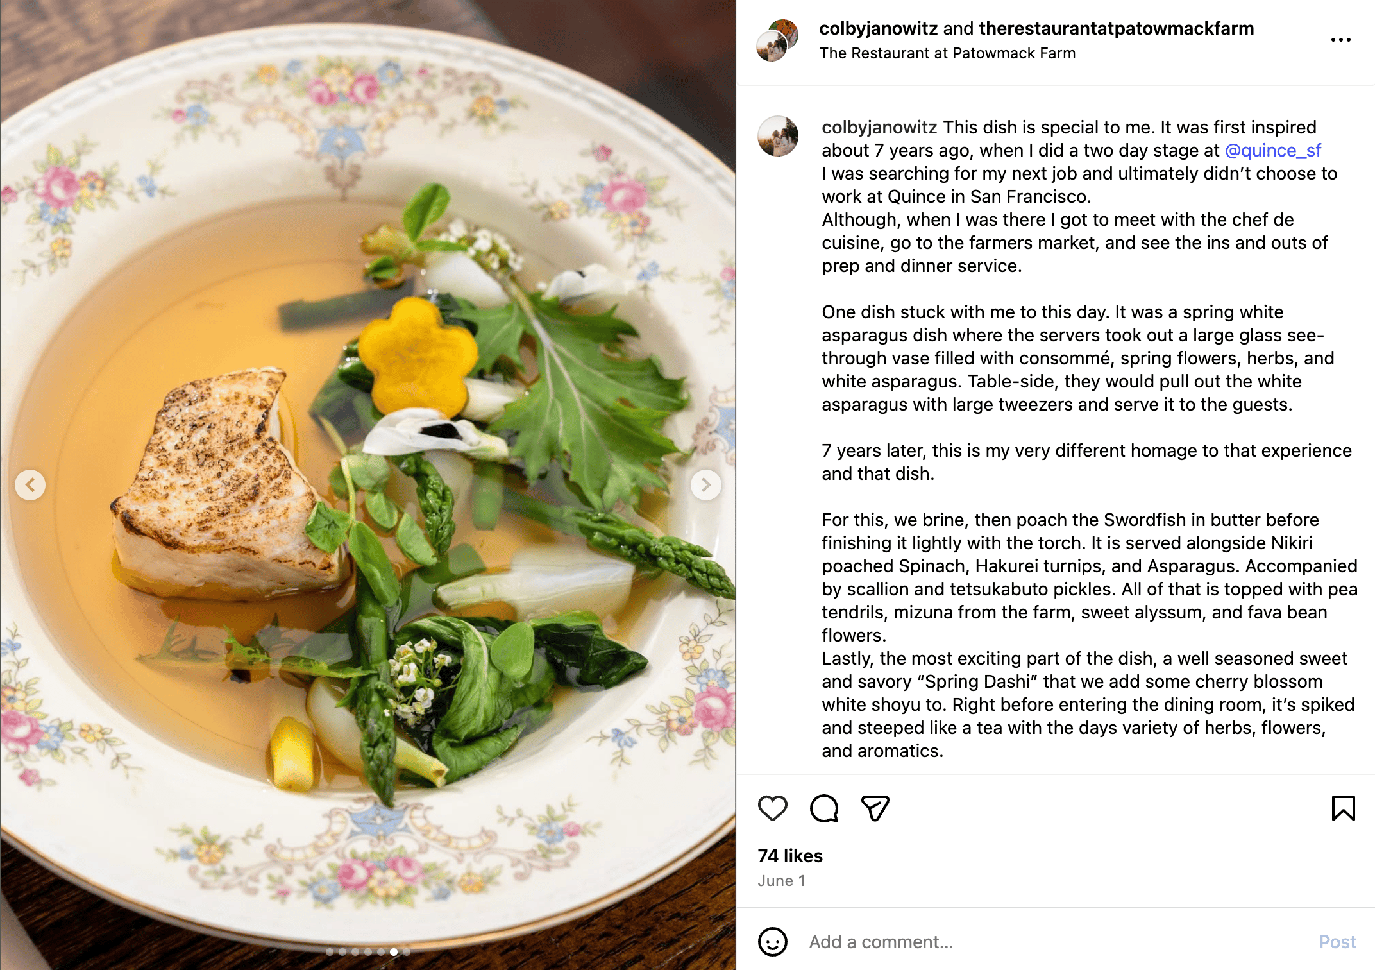Click the Post comment button
The width and height of the screenshot is (1375, 970).
pos(1337,942)
